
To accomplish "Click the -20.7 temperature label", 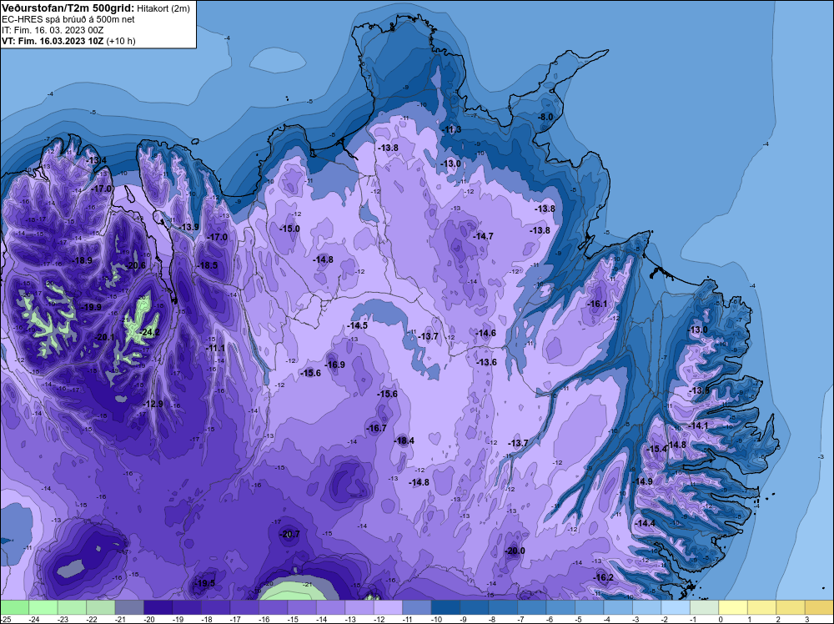I will (290, 534).
